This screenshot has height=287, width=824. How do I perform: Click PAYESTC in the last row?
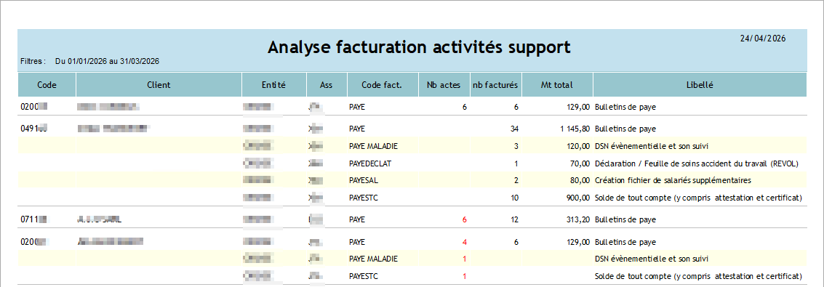pos(364,276)
